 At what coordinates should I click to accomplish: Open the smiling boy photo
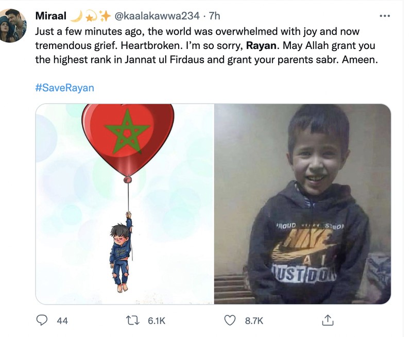pos(302,204)
